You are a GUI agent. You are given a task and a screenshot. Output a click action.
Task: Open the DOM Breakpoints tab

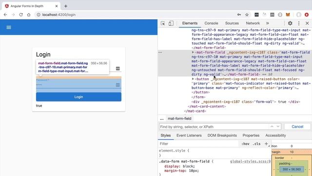pos(222,135)
